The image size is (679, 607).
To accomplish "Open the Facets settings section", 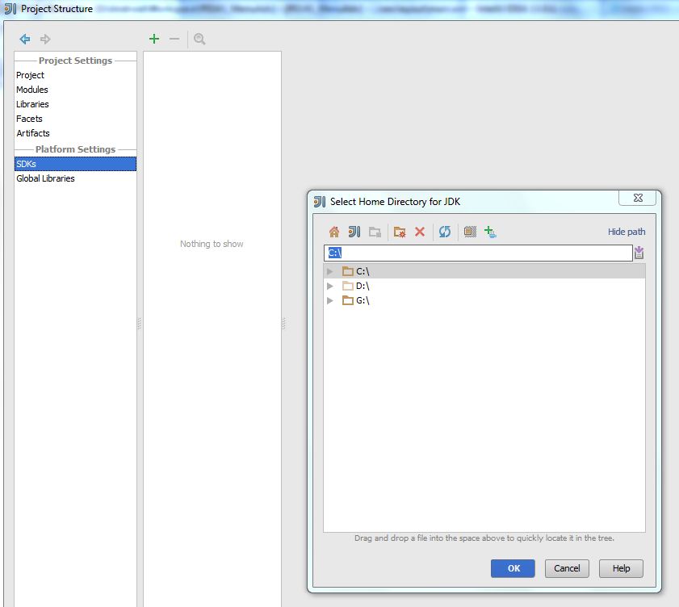I will pos(75,119).
